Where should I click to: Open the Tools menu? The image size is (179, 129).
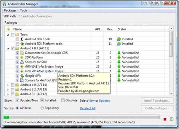point(24,10)
